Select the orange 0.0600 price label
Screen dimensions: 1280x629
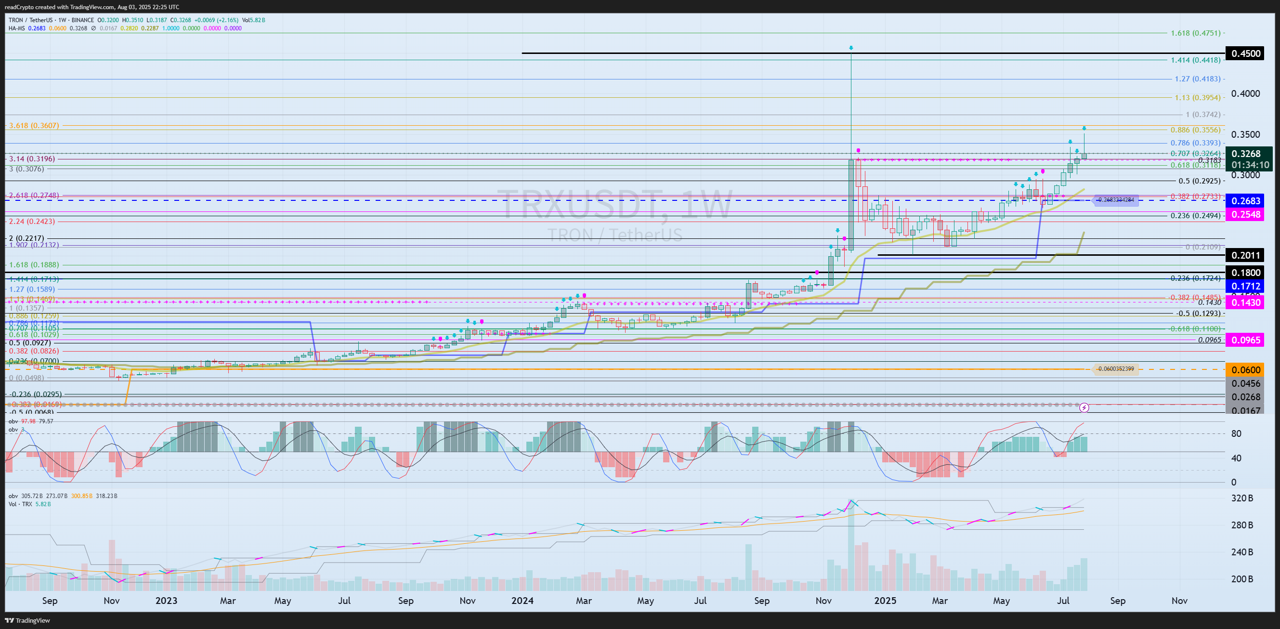(x=1245, y=370)
